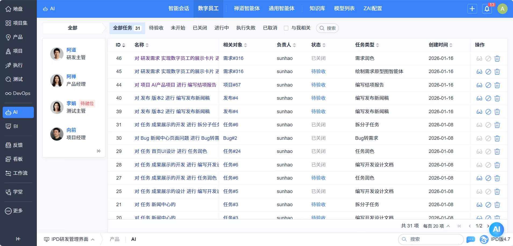Collapse the member list panel
Viewport: 513px width, 246px height.
99,151
